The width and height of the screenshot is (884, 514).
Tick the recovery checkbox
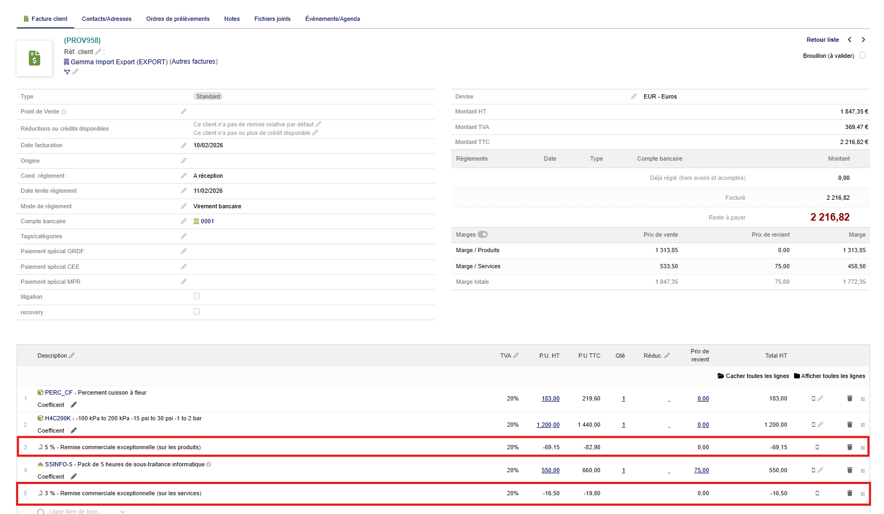coord(197,312)
